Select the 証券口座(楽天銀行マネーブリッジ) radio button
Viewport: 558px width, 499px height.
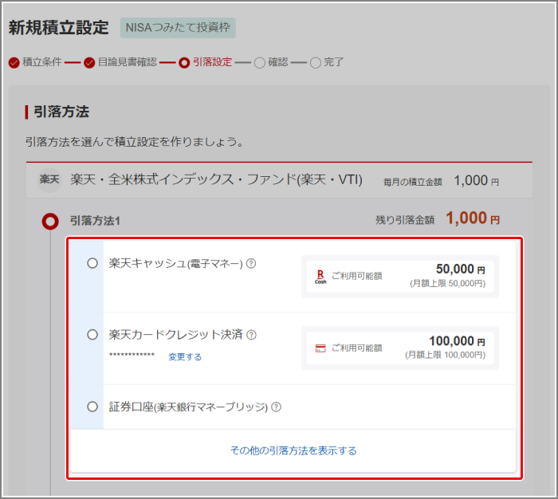(x=92, y=407)
